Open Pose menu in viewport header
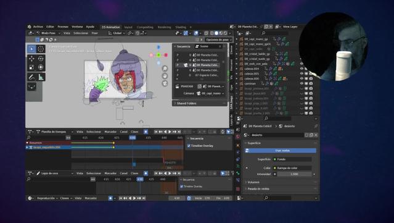This screenshot has height=223, width=394. click(95, 33)
